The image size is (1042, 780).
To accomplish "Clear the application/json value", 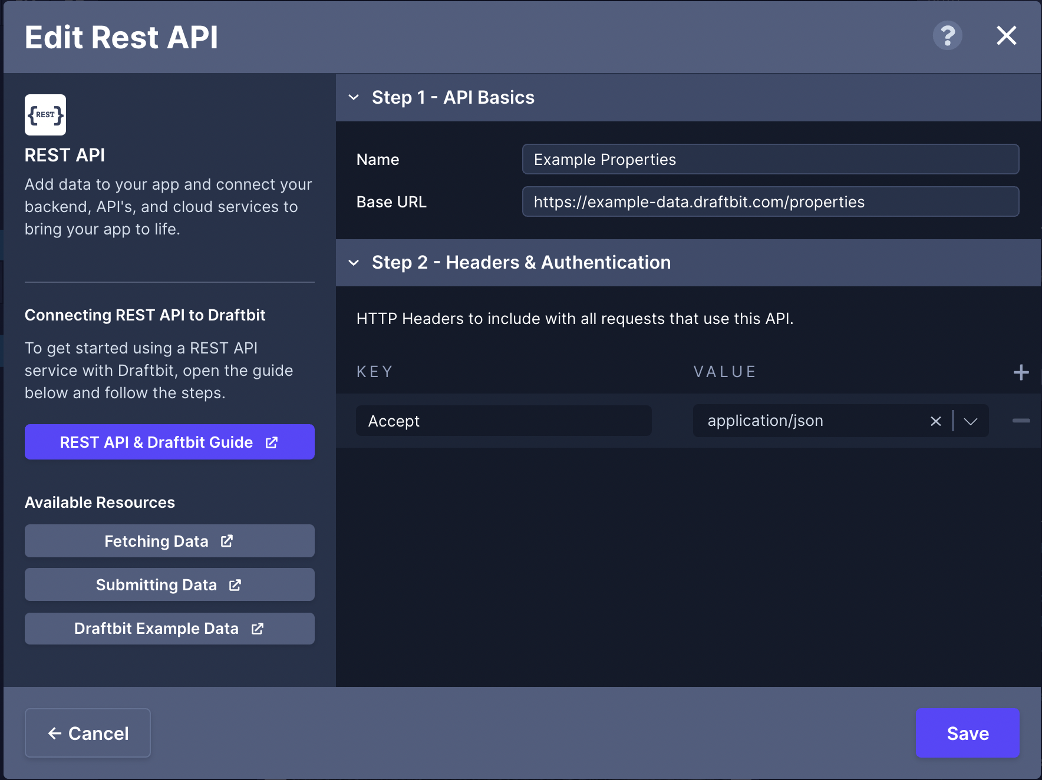I will pos(935,421).
